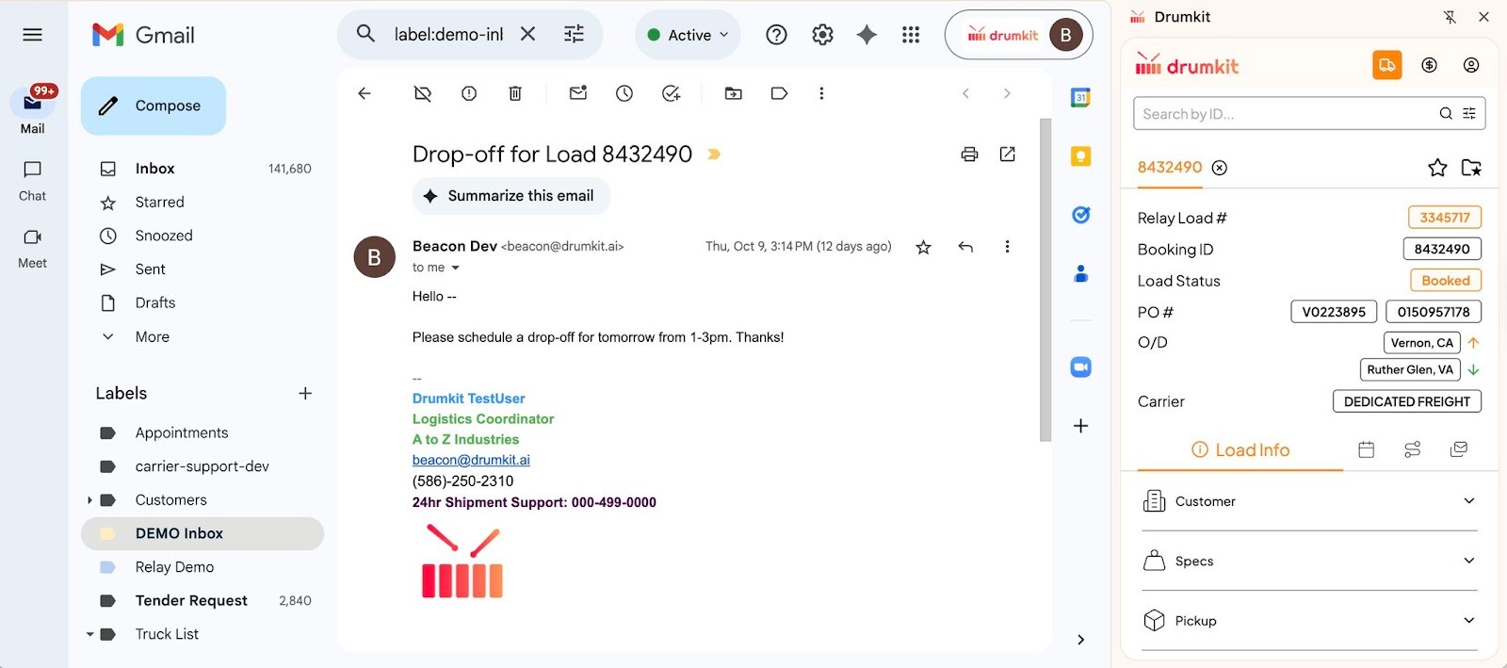1507x668 pixels.
Task: Snooze this email with clock icon
Action: 624,93
